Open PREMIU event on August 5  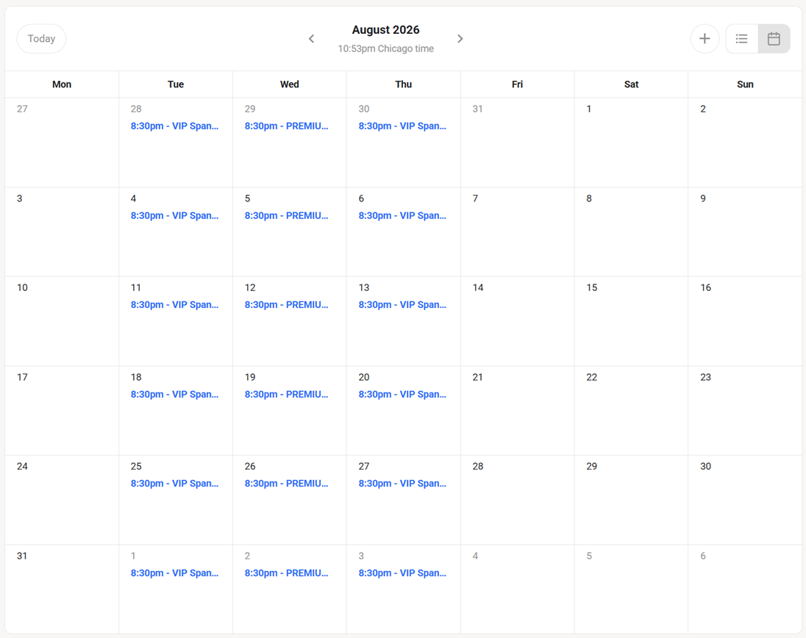pos(286,216)
